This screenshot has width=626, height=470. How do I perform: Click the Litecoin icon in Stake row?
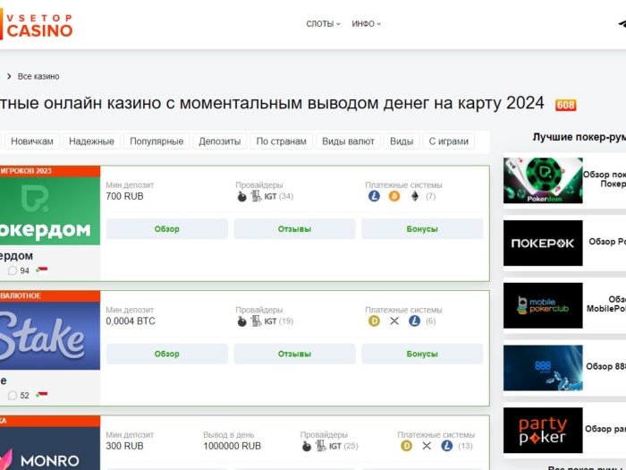414,320
